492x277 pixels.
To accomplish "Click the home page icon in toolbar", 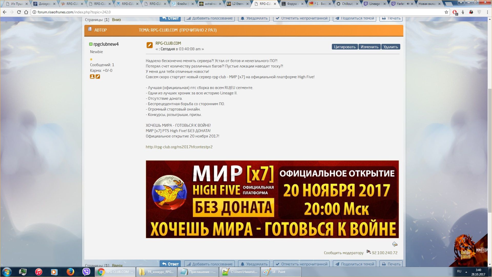I will [x=26, y=12].
